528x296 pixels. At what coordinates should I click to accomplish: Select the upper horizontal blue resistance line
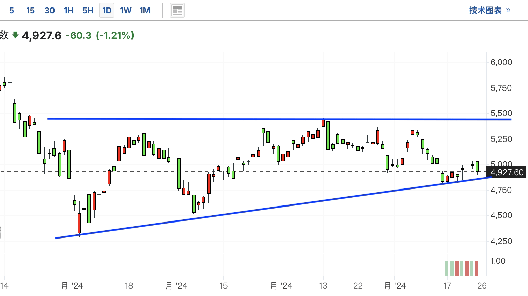pyautogui.click(x=279, y=119)
